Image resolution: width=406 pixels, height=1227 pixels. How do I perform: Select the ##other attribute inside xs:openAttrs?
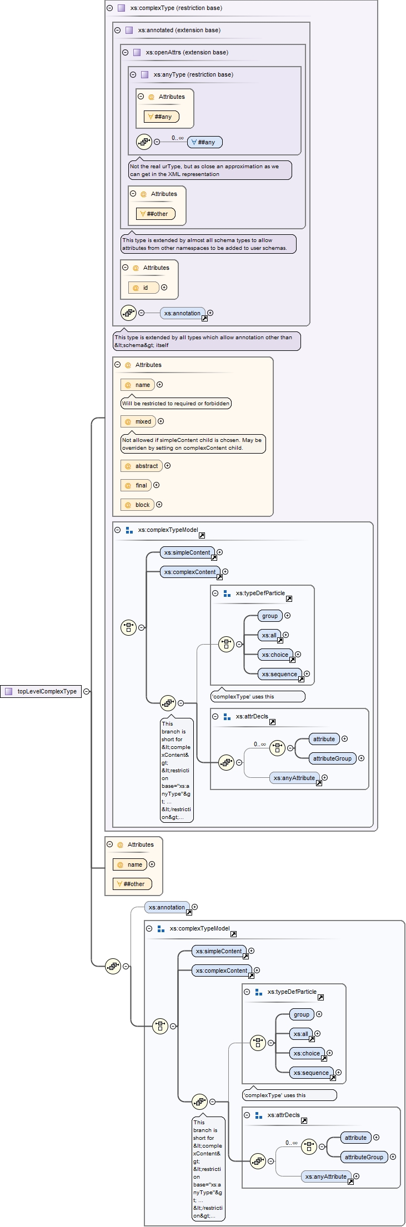(x=156, y=214)
